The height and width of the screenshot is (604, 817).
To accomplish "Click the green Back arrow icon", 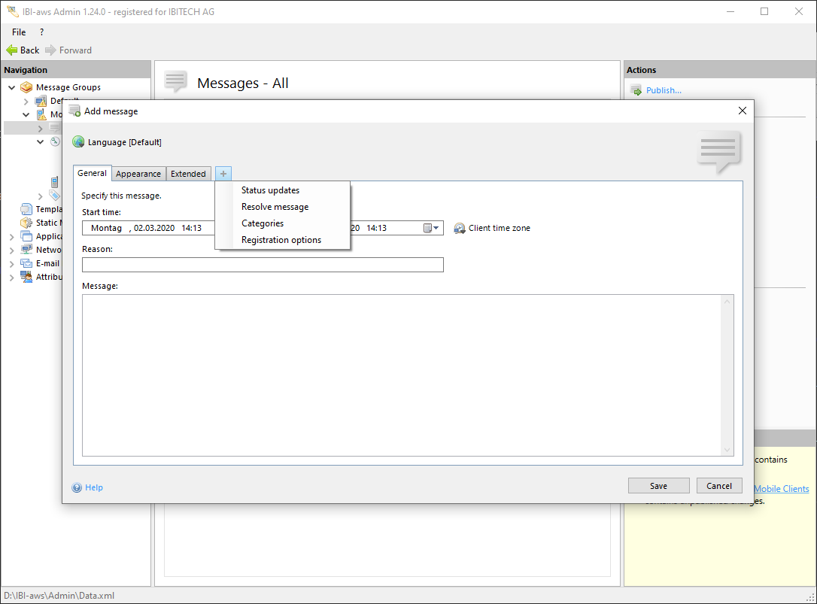I will (11, 50).
